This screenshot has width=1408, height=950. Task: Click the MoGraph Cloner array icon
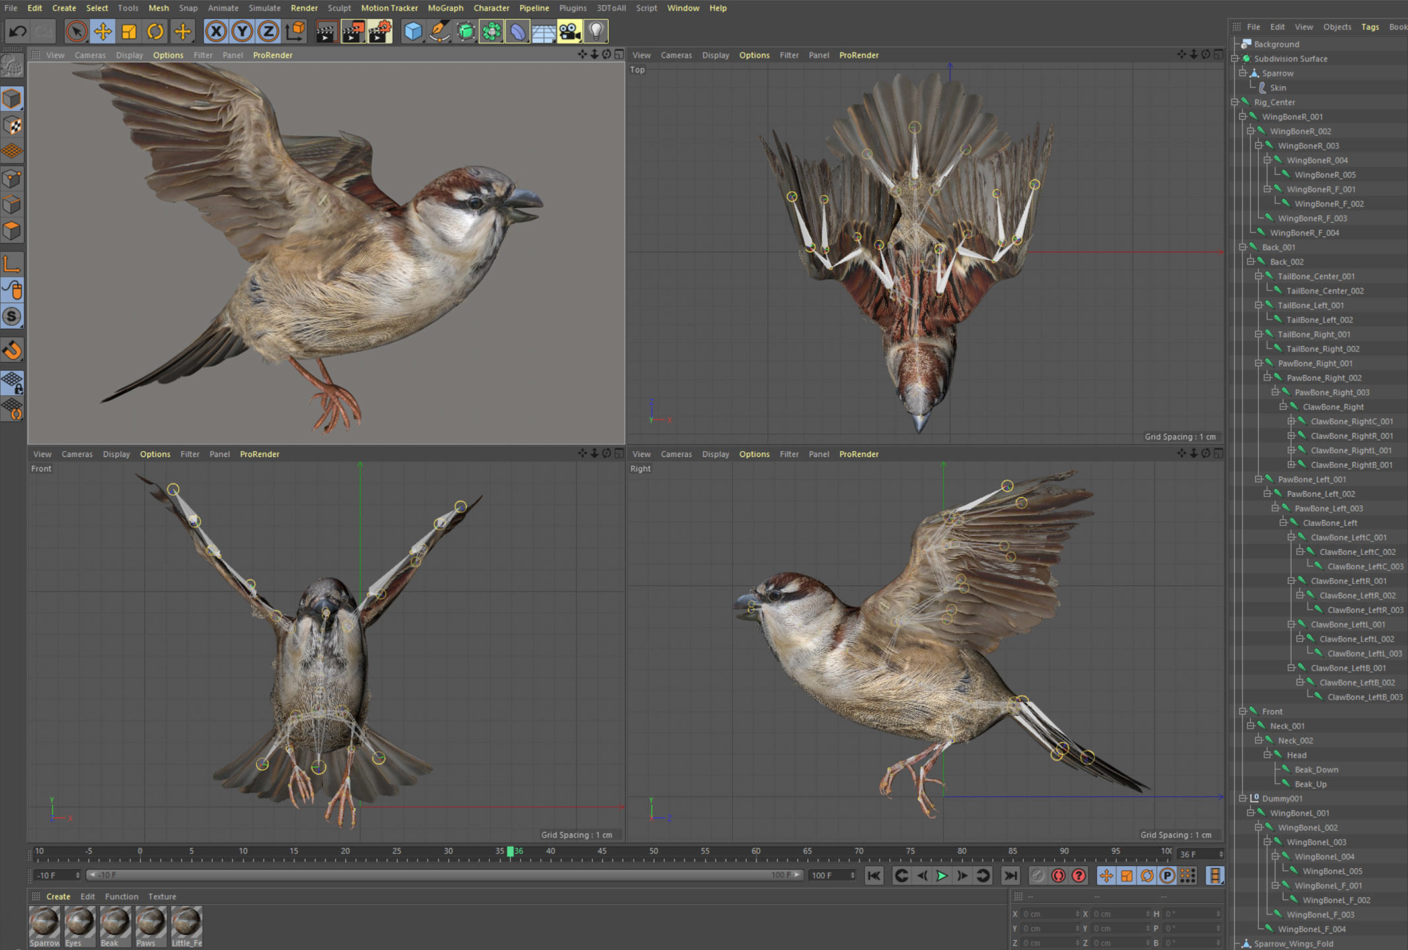pyautogui.click(x=492, y=31)
